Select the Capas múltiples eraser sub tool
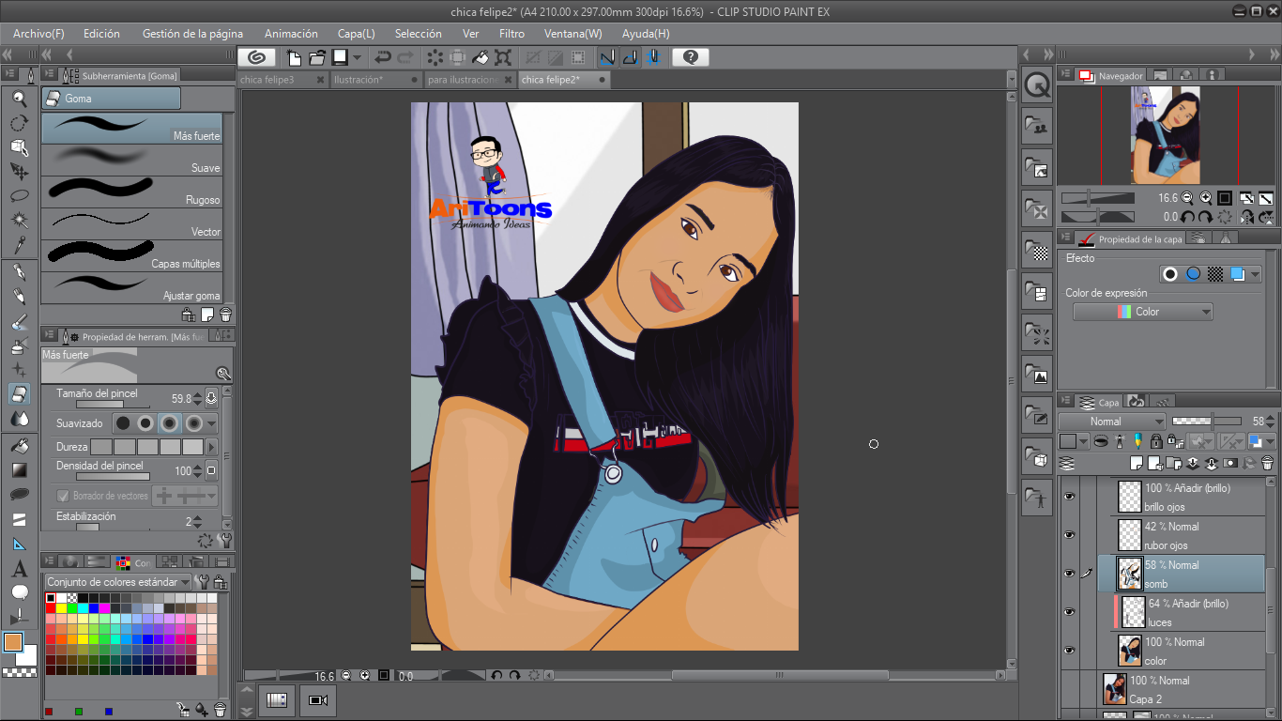This screenshot has height=721, width=1282. [131, 256]
